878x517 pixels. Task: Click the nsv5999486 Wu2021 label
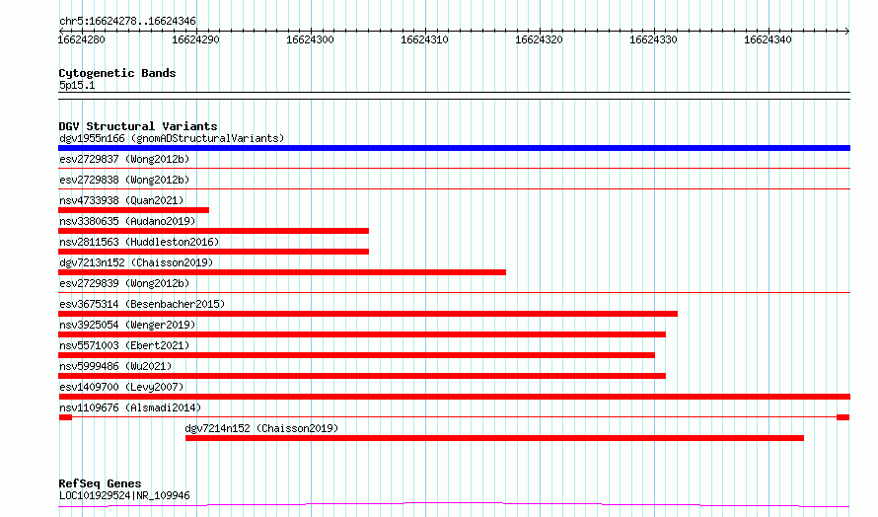click(115, 366)
